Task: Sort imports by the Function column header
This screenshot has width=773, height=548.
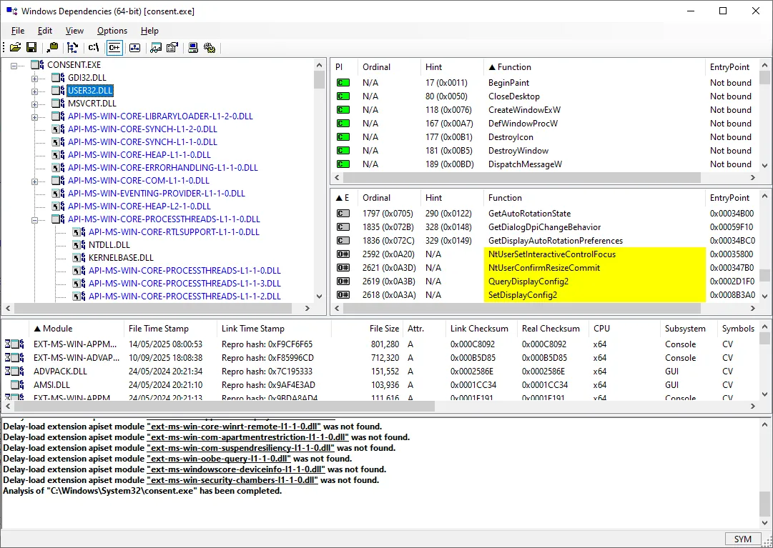Action: tap(594, 67)
